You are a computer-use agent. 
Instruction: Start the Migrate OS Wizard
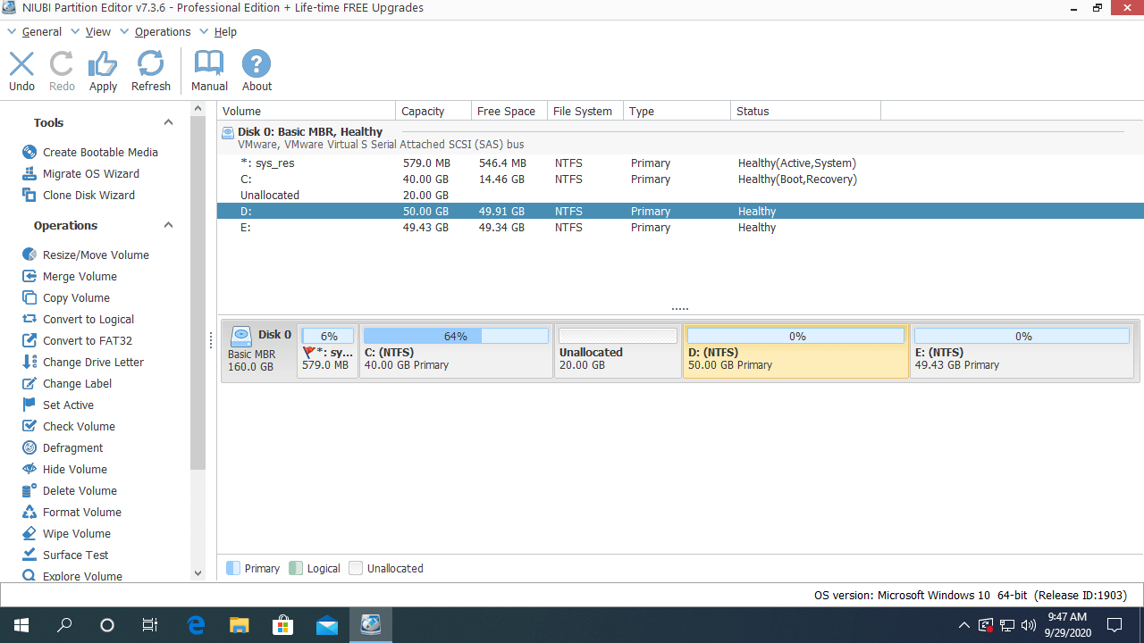[x=90, y=173]
